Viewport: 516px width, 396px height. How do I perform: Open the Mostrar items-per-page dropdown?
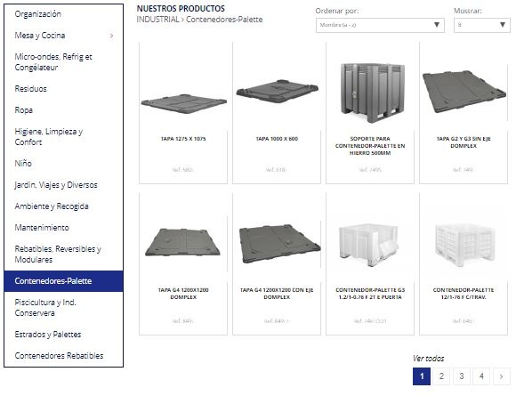coord(482,25)
